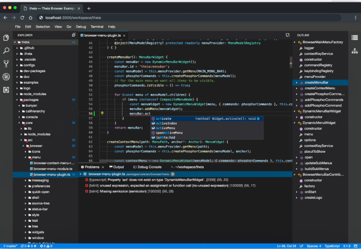Select activeIndex from the autocomplete list
This screenshot has width=361, height=249.
[166, 123]
